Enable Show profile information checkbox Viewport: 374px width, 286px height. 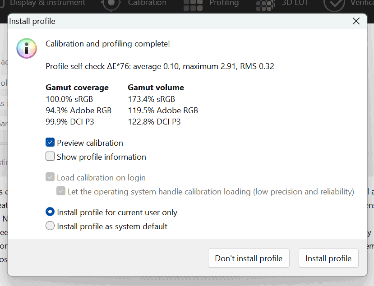click(x=50, y=157)
